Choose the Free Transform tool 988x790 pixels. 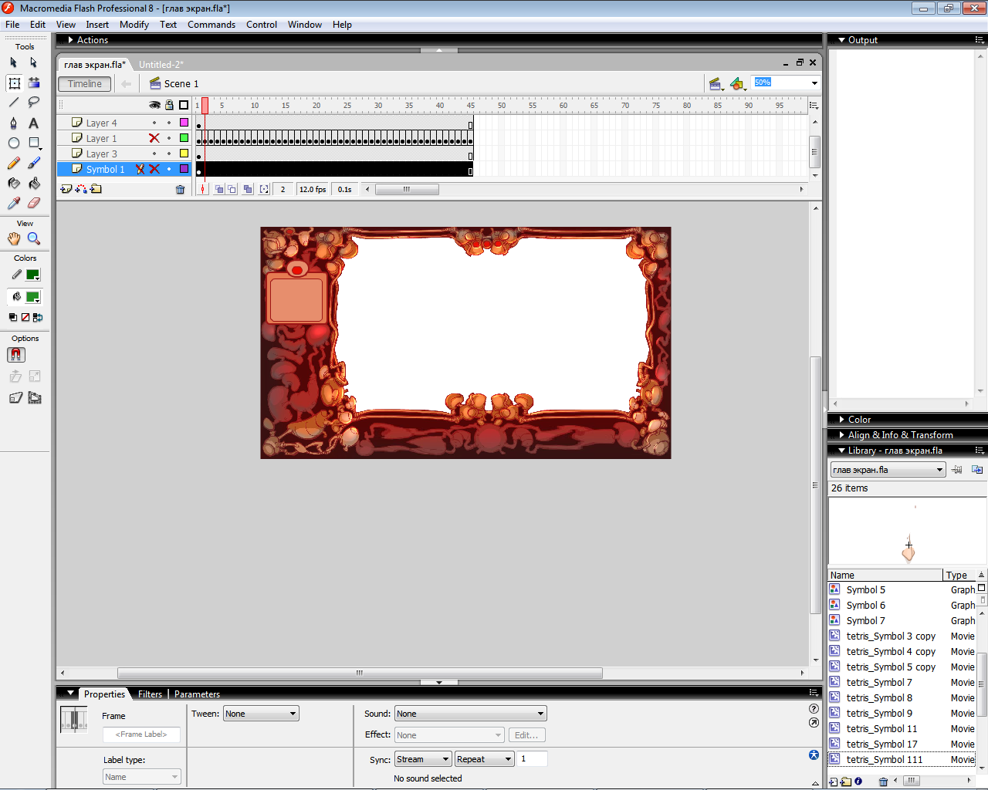click(14, 83)
